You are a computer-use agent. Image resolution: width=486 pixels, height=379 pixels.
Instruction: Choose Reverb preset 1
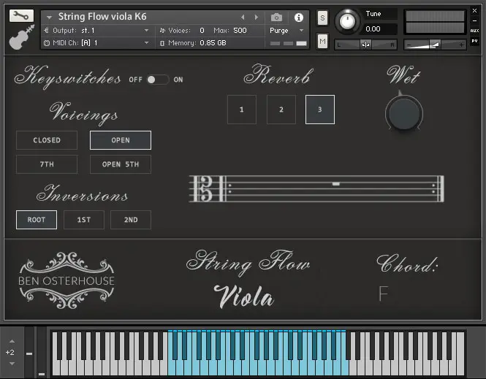(242, 110)
